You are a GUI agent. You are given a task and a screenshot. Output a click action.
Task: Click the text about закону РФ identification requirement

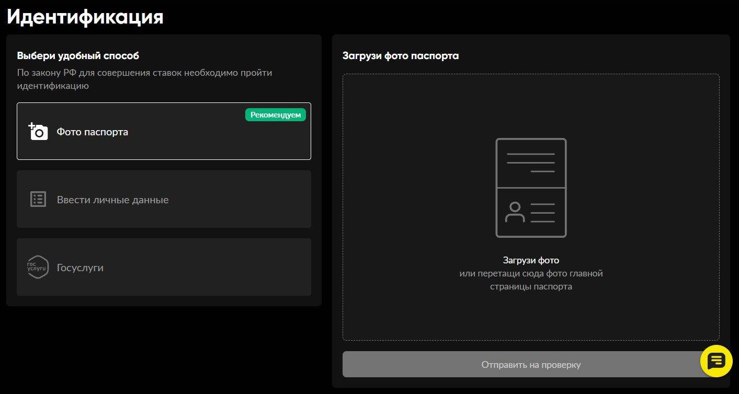[144, 79]
